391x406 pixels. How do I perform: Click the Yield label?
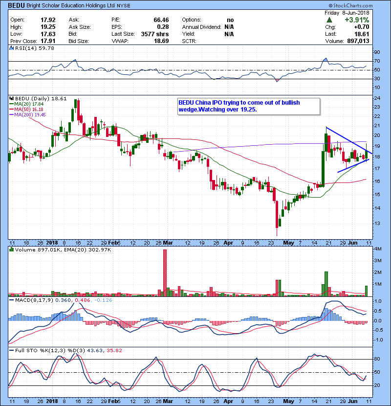(x=188, y=34)
